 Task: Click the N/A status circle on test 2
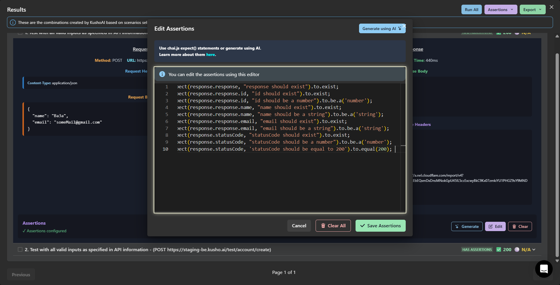click(517, 249)
